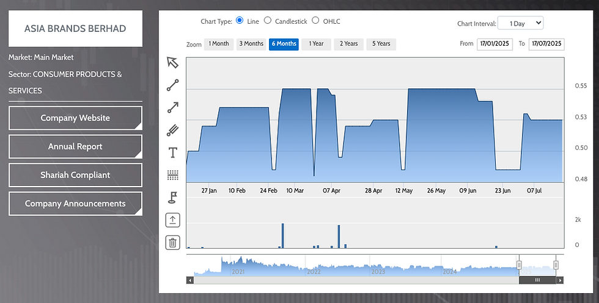Screen dimensions: 599x303
Task: Zoom to 2 Years range
Action: [349, 44]
